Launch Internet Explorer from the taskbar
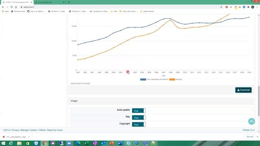 (11, 143)
